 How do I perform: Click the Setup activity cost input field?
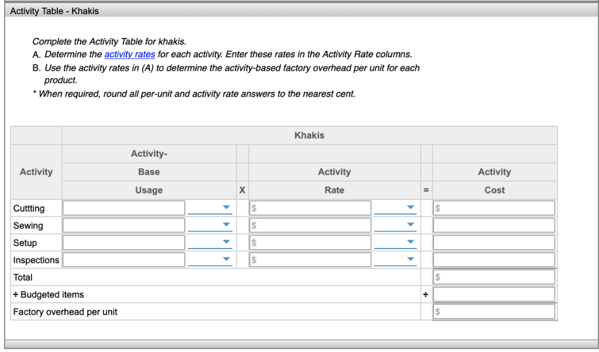(494, 243)
